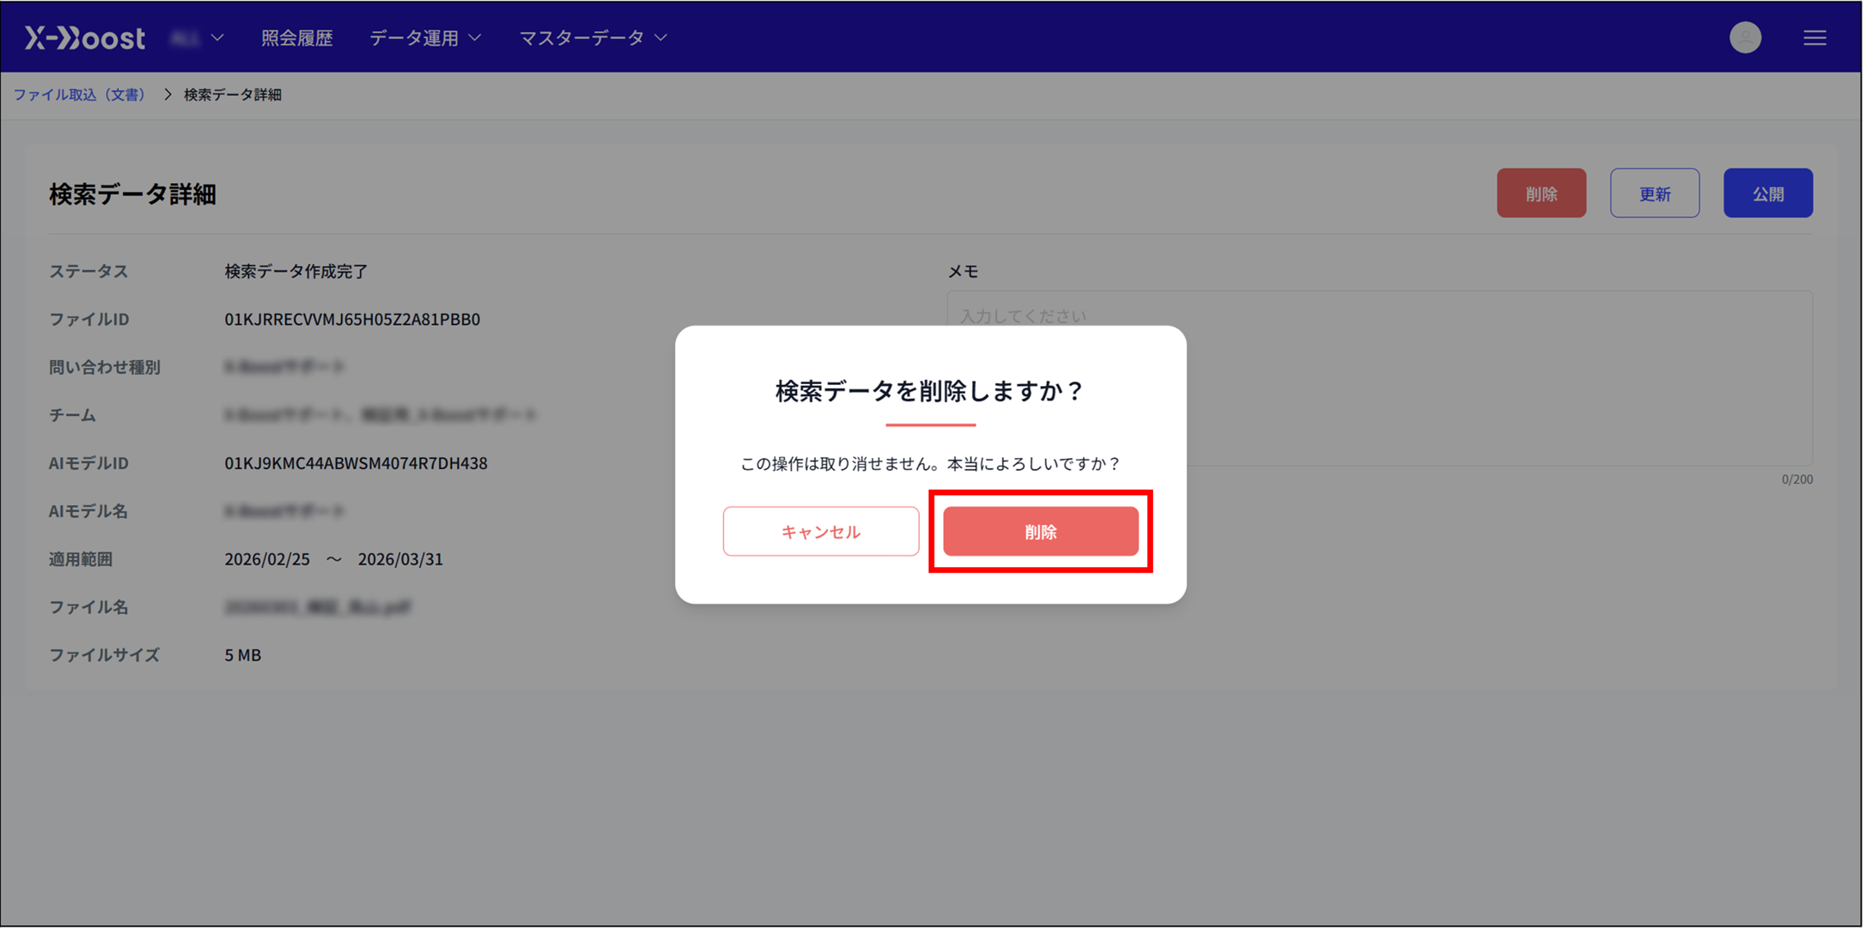Click file size value 5 MB
Image resolution: width=1863 pixels, height=928 pixels.
(x=243, y=655)
